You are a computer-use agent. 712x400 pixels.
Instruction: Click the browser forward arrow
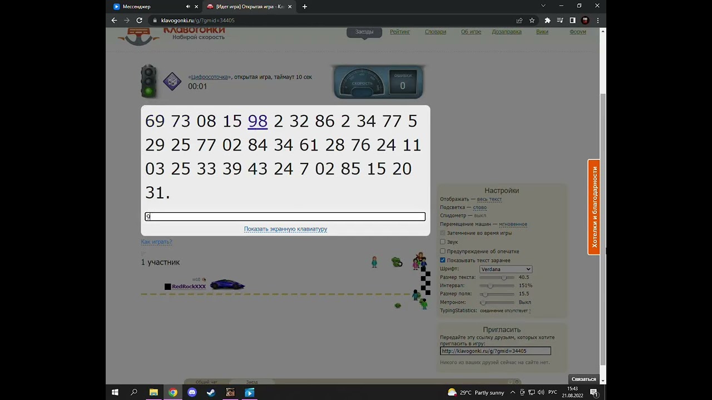tap(127, 20)
